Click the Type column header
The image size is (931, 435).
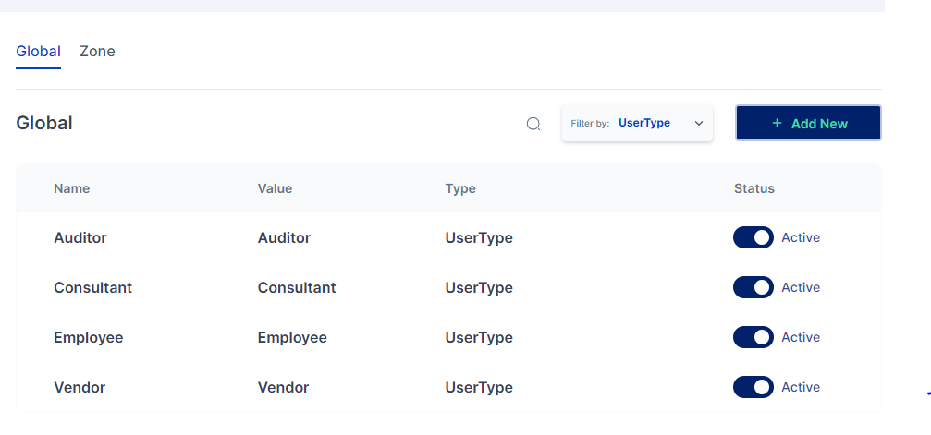[460, 188]
